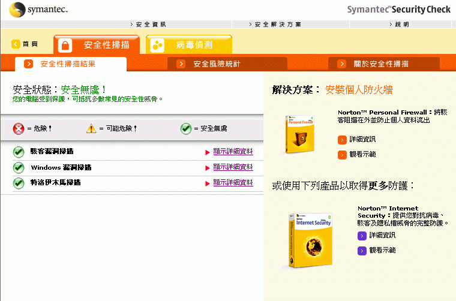Click the arrow icon beside 關於安全性掃描

(x=342, y=64)
